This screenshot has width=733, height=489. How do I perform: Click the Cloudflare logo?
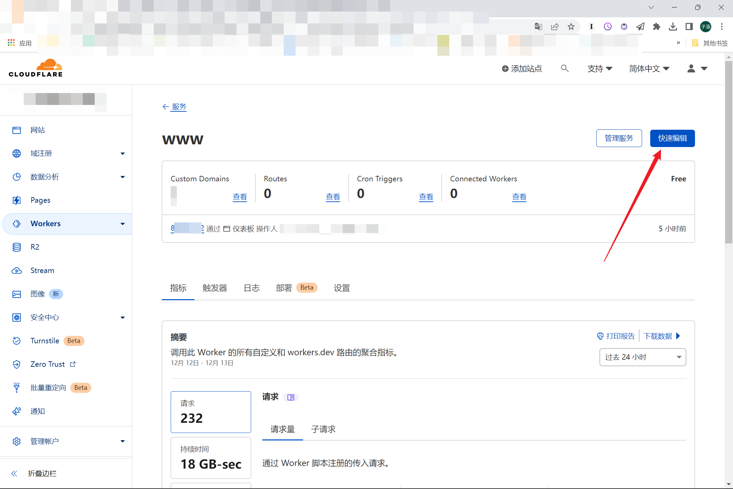36,68
